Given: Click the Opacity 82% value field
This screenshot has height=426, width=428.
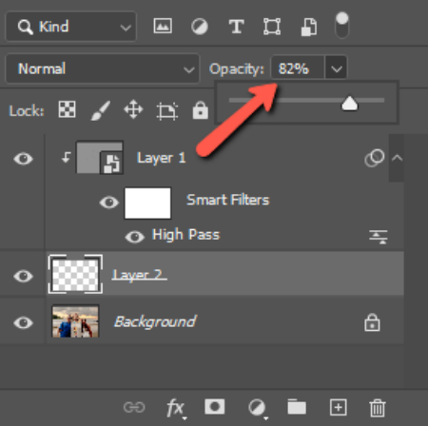Looking at the screenshot, I should click(x=298, y=68).
